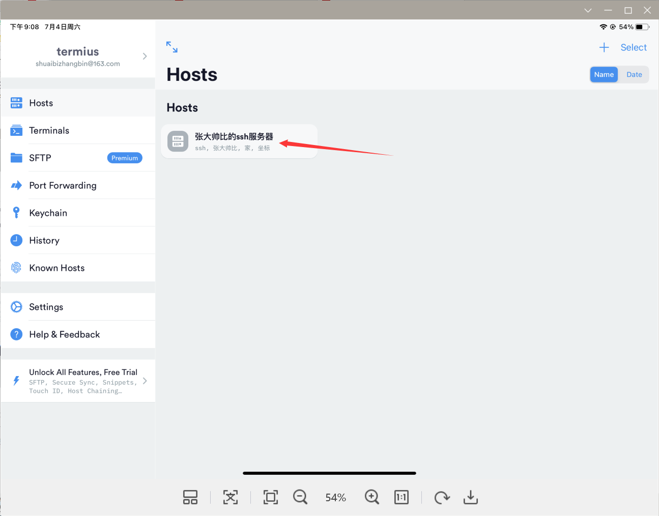This screenshot has height=516, width=659.
Task: Keep host sorting on Name
Action: 604,74
